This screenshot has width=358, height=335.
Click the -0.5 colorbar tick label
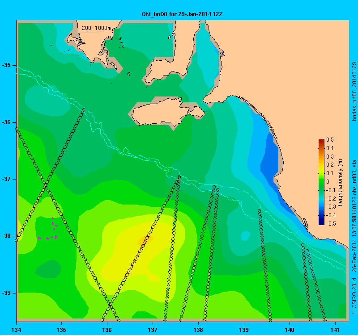pyautogui.click(x=330, y=224)
